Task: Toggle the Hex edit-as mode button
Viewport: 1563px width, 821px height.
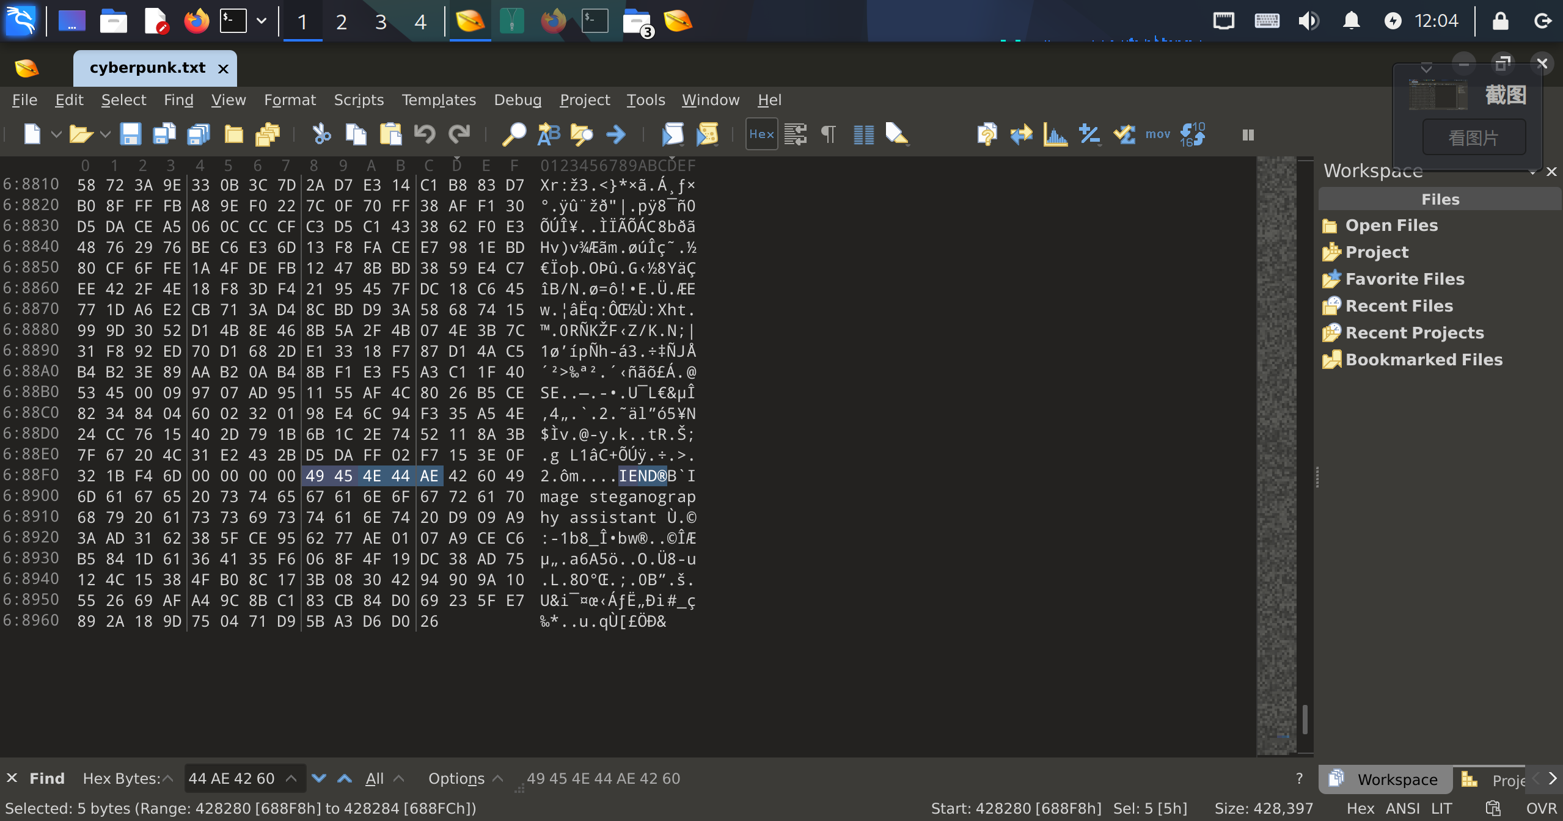Action: [x=761, y=134]
